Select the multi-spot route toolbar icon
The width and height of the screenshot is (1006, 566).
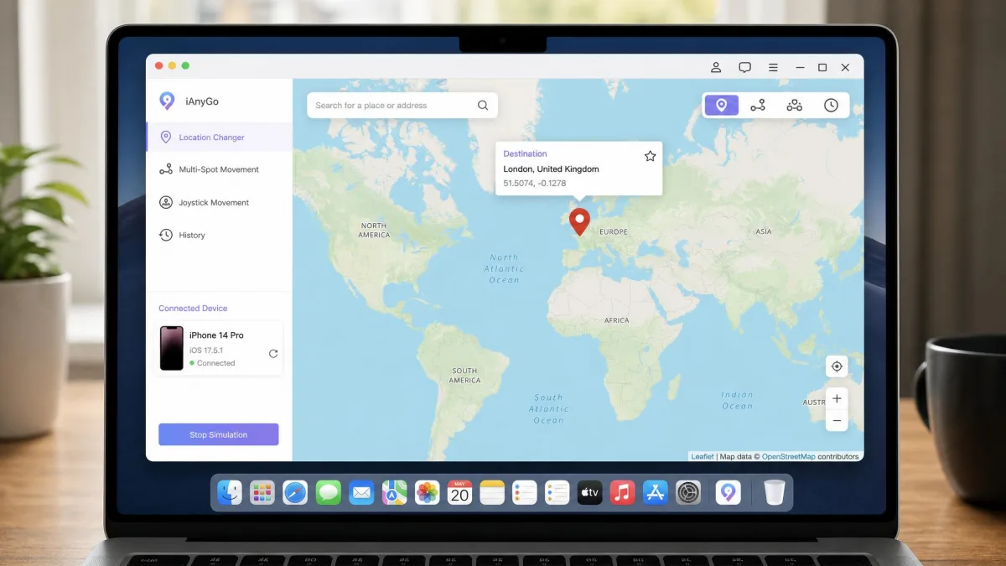[795, 105]
